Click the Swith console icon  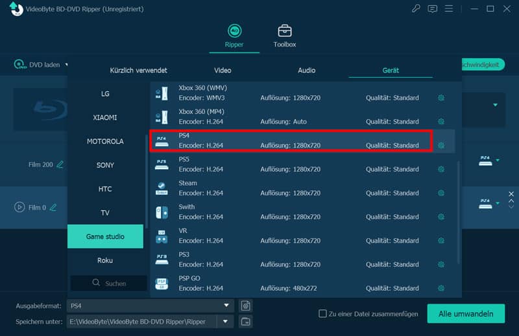coord(162,212)
